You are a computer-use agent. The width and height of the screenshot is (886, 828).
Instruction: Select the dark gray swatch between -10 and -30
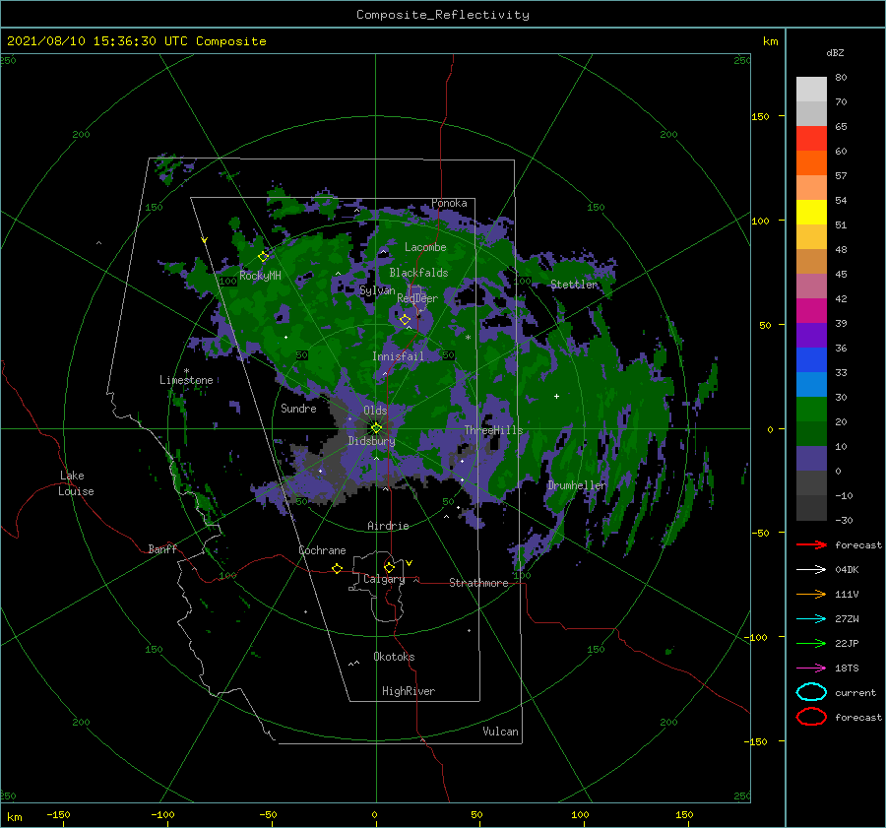(x=811, y=508)
